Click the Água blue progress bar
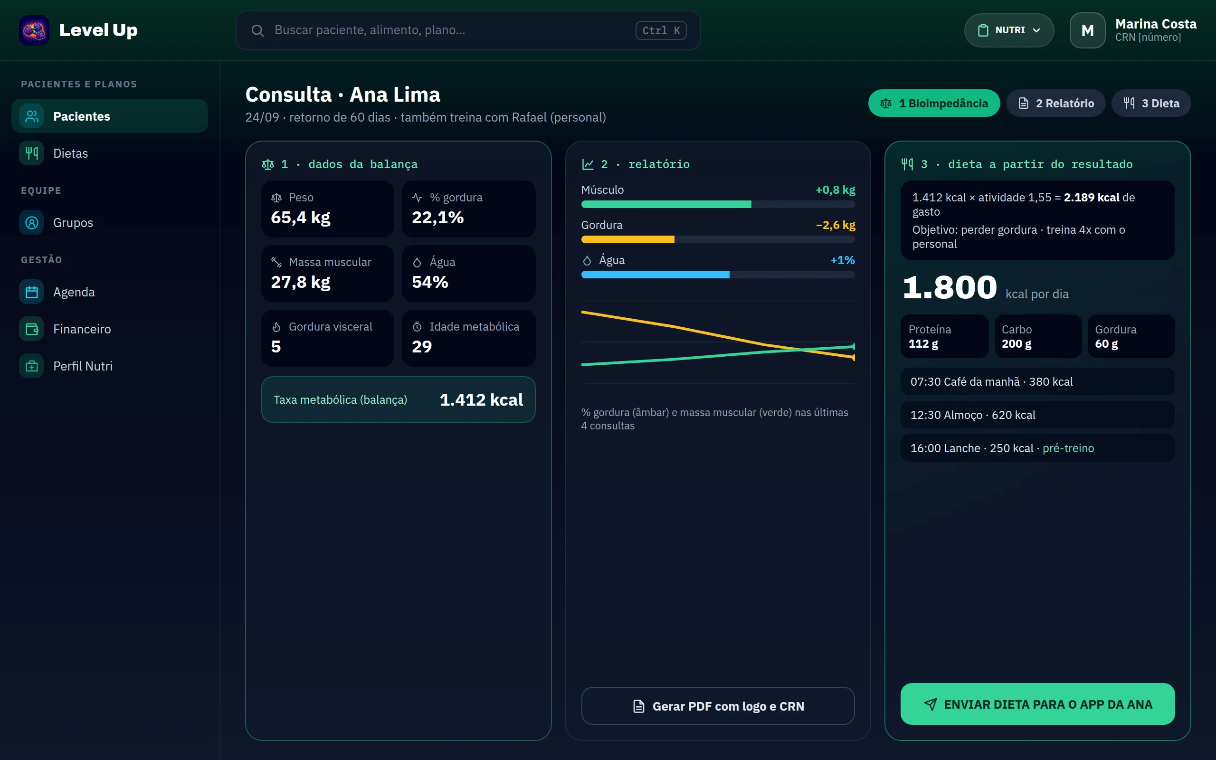Screen dimensions: 1216x760 pos(718,275)
